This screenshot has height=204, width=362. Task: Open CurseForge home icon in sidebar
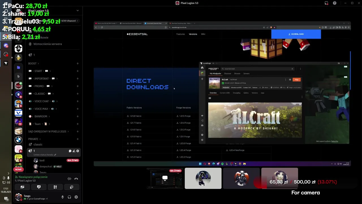[202, 68]
